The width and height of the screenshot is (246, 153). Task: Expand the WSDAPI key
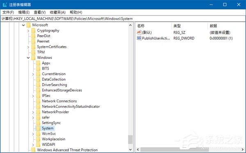(33, 145)
